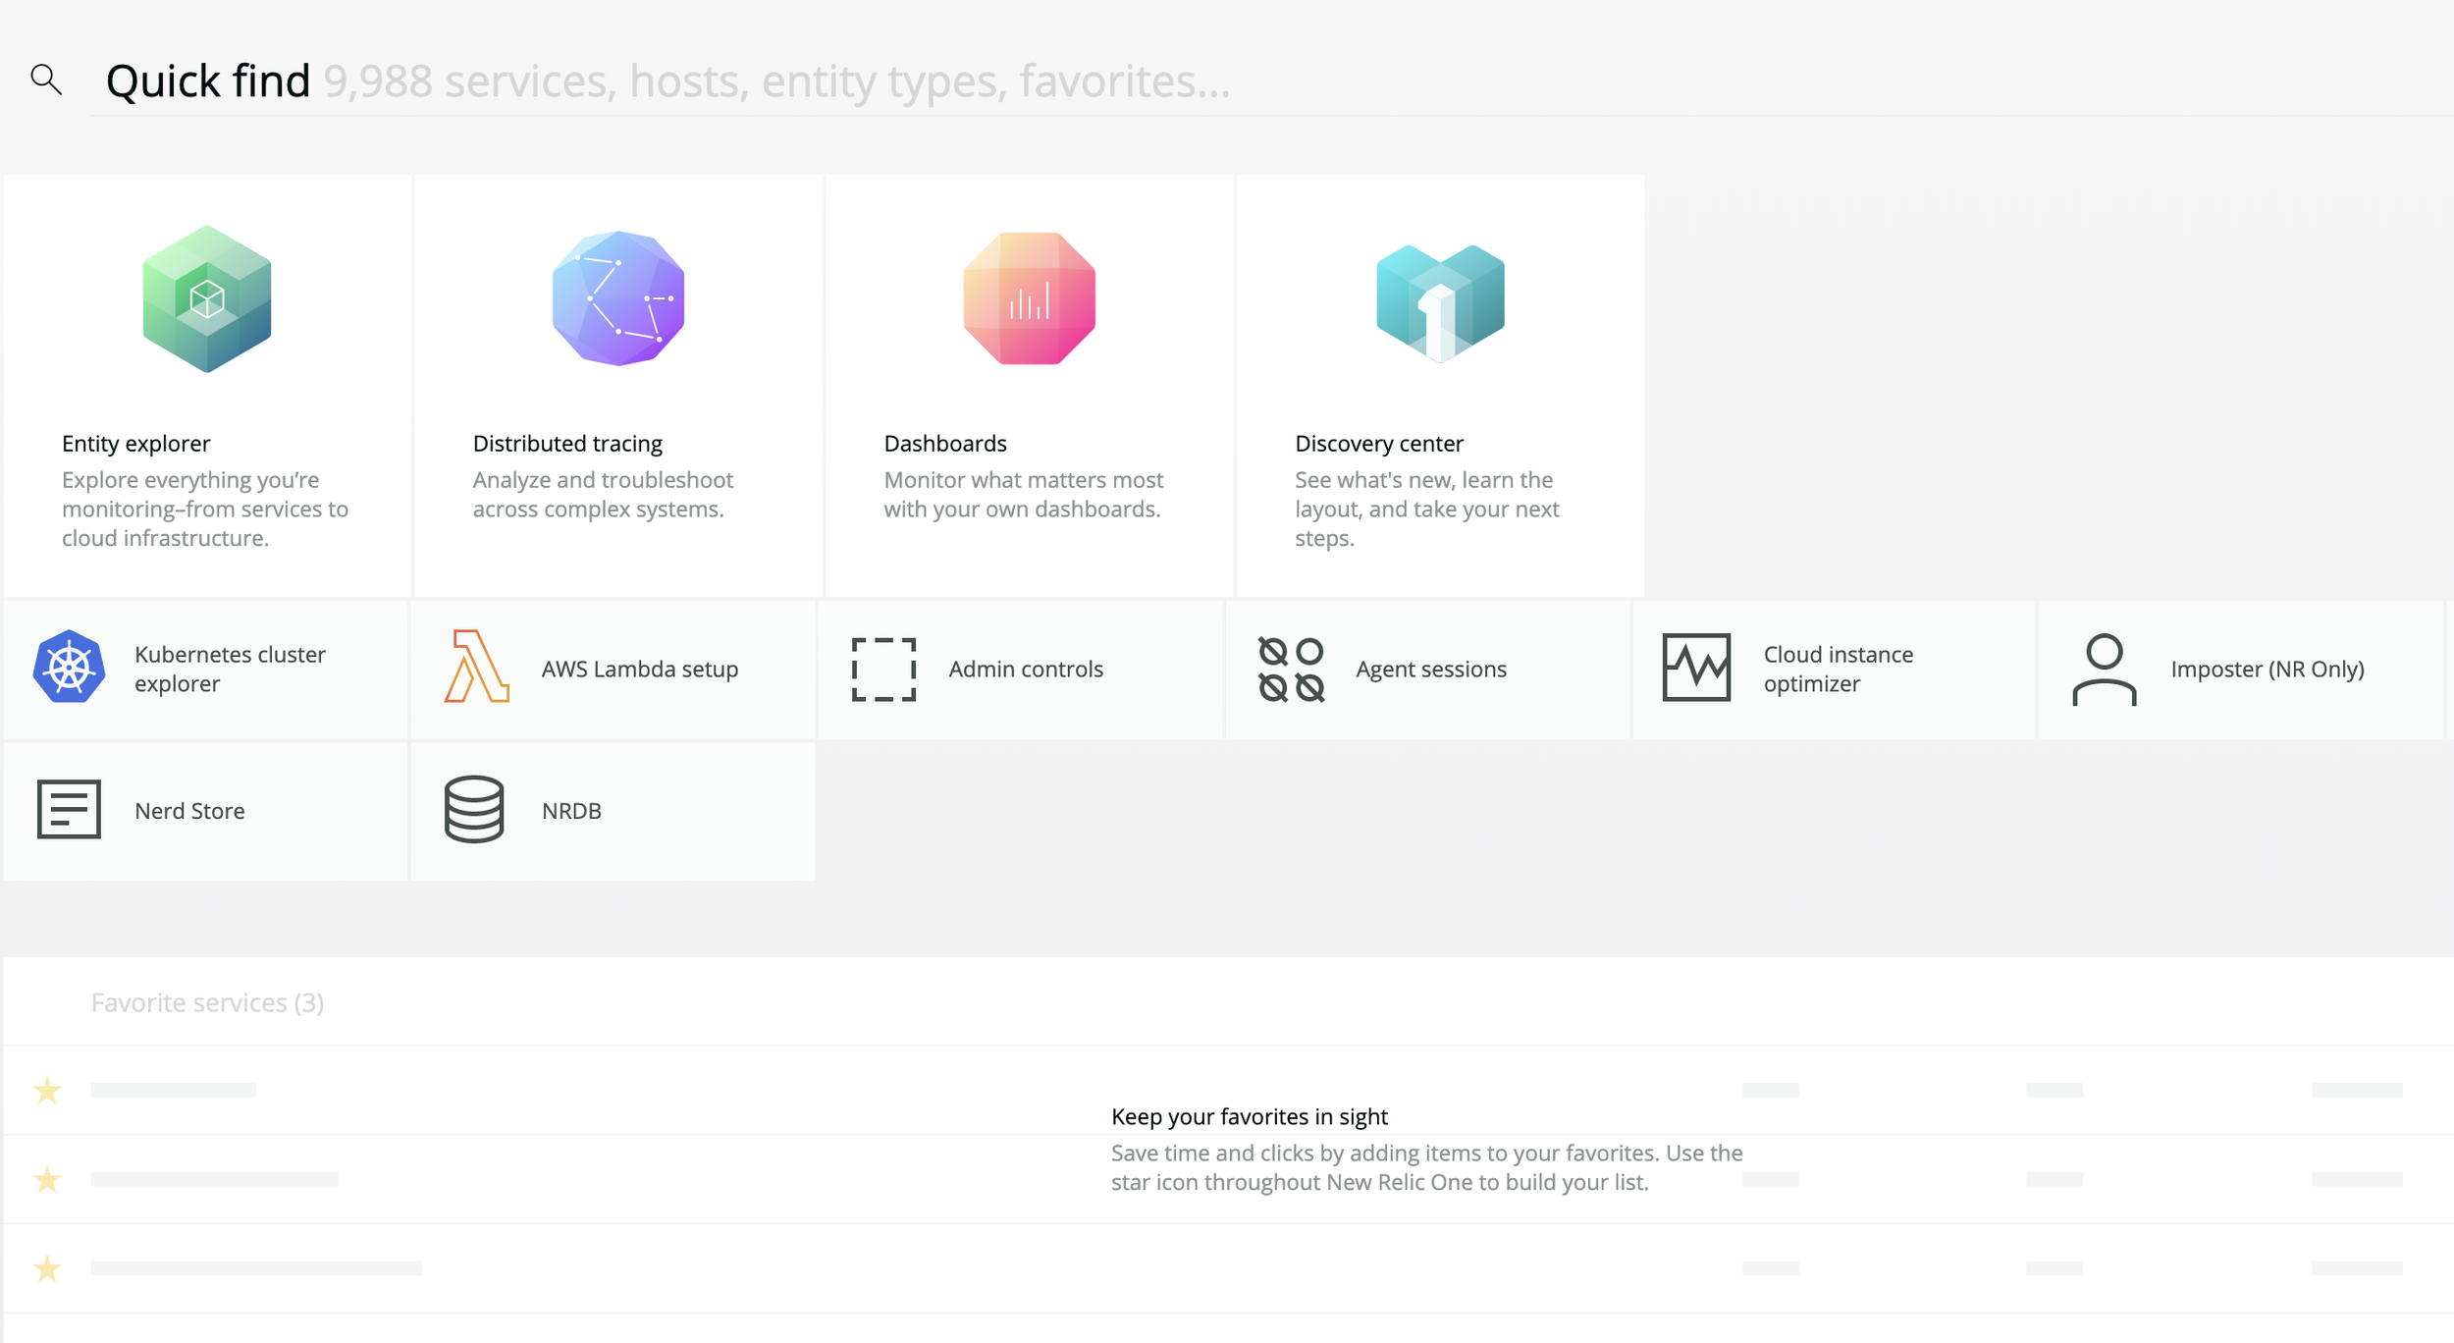Click 'Keep your favorites in sight' heading

1250,1117
